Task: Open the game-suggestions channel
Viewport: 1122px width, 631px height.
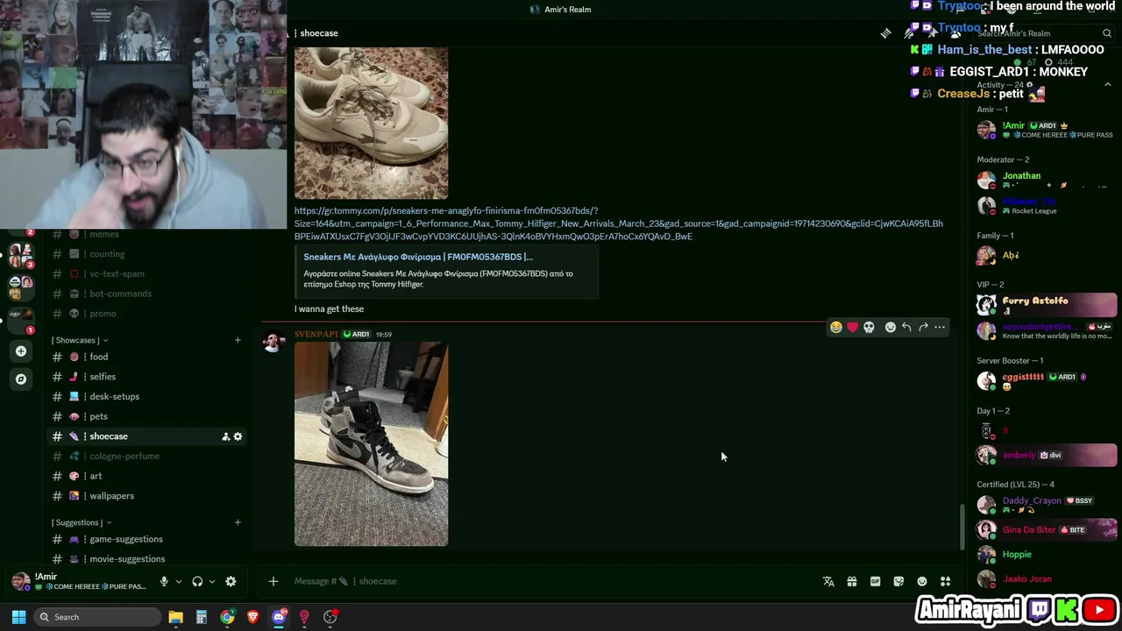Action: click(147, 539)
